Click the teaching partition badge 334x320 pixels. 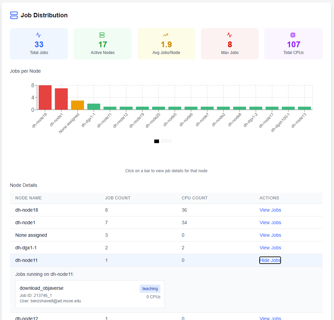[150, 289]
